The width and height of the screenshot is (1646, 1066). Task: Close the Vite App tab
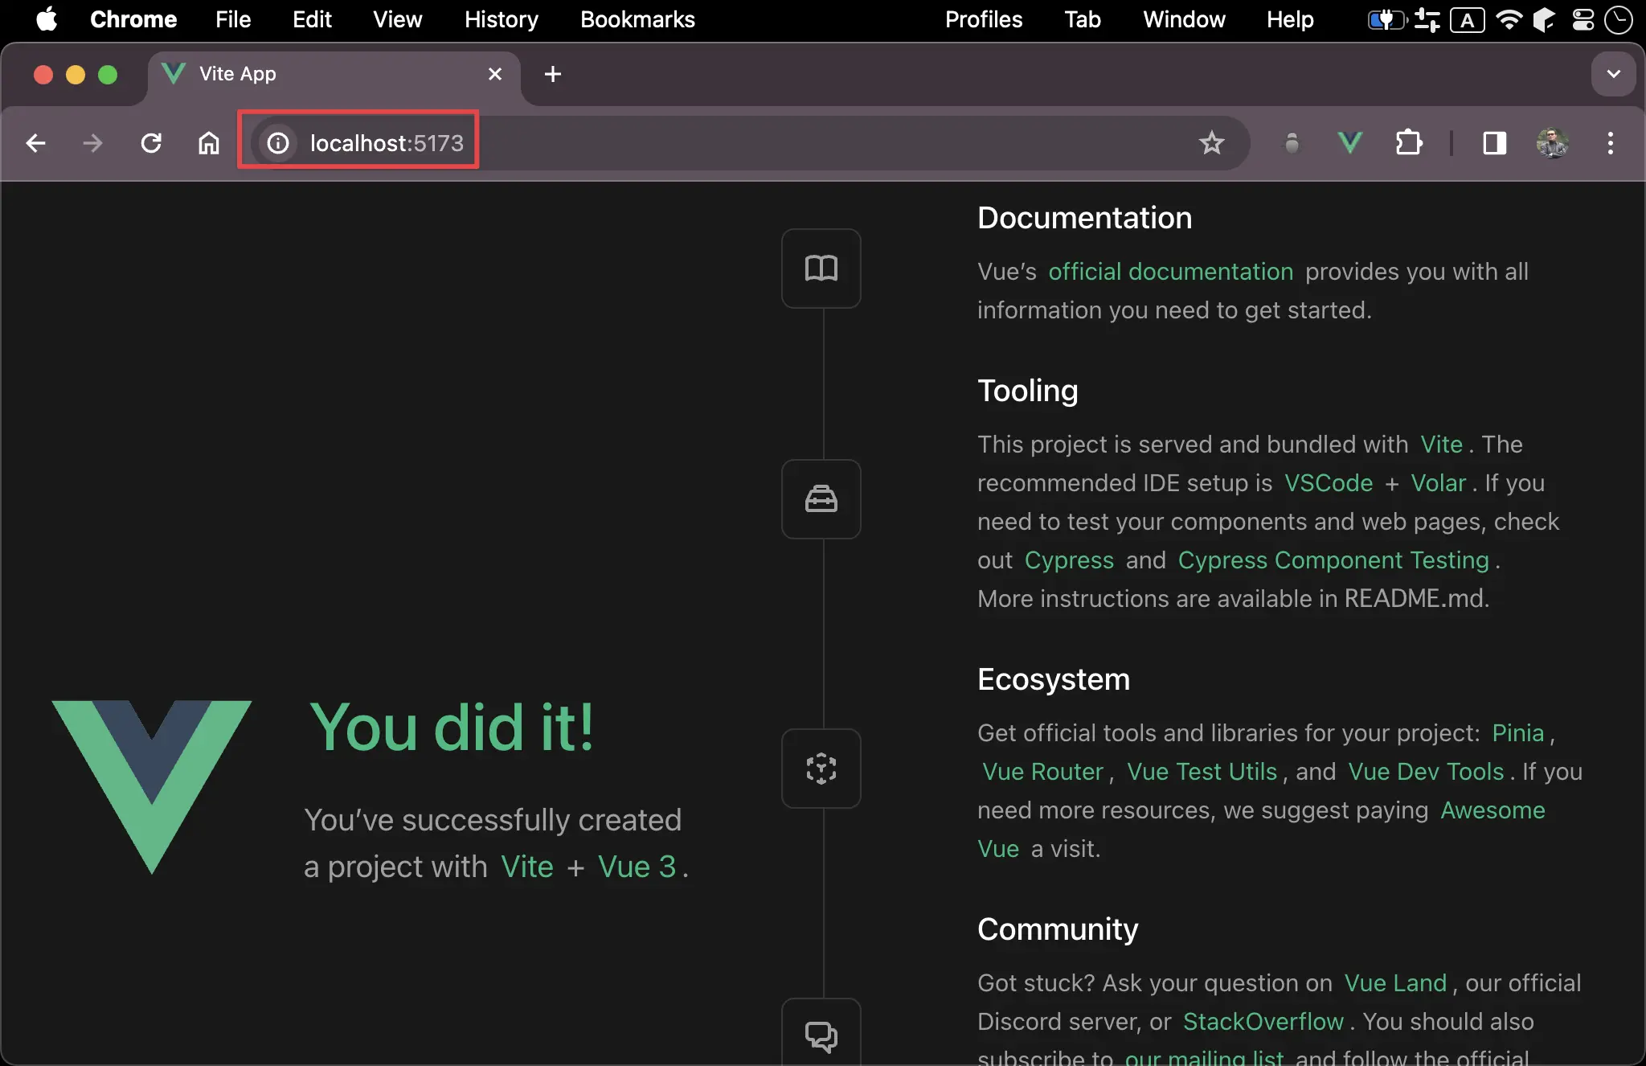[x=495, y=74]
